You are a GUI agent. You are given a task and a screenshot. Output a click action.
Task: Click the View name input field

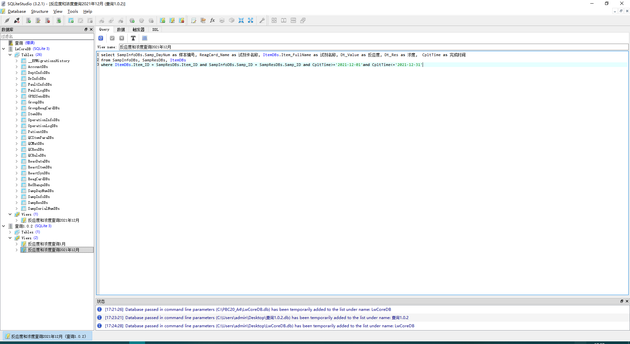[373, 47]
